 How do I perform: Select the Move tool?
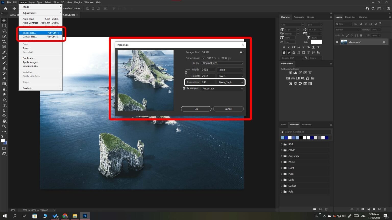point(4,20)
